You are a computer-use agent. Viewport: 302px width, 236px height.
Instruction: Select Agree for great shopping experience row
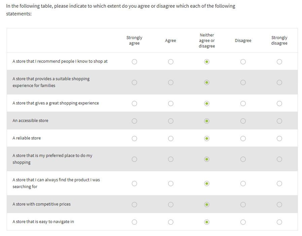[171, 103]
